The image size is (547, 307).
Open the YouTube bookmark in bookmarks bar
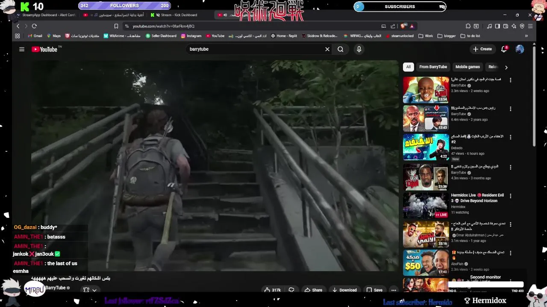tap(215, 36)
